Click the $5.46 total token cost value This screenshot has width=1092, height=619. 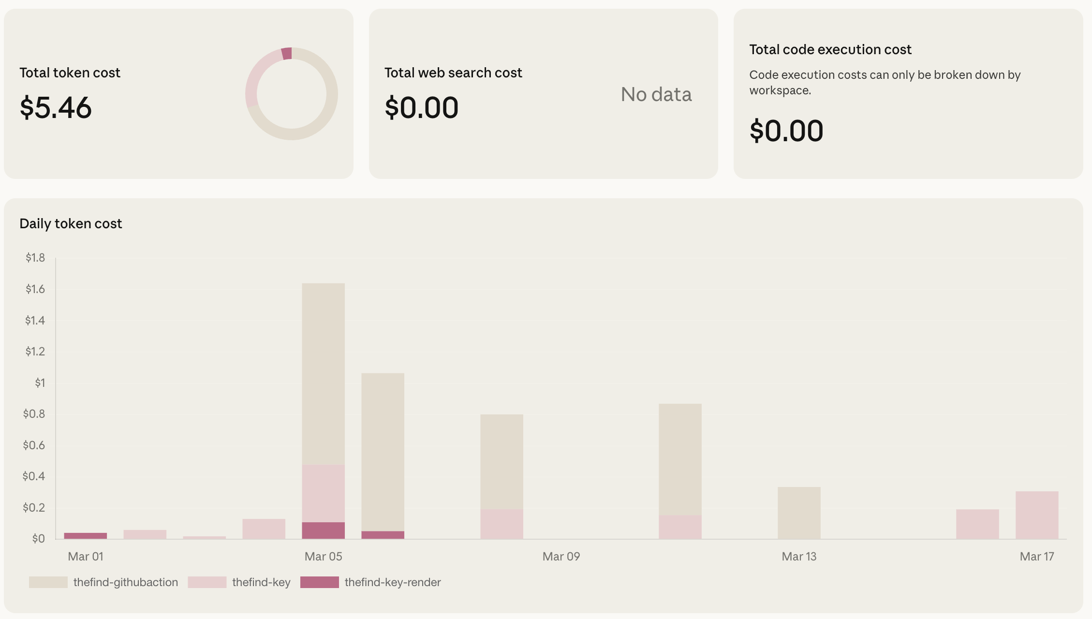56,107
